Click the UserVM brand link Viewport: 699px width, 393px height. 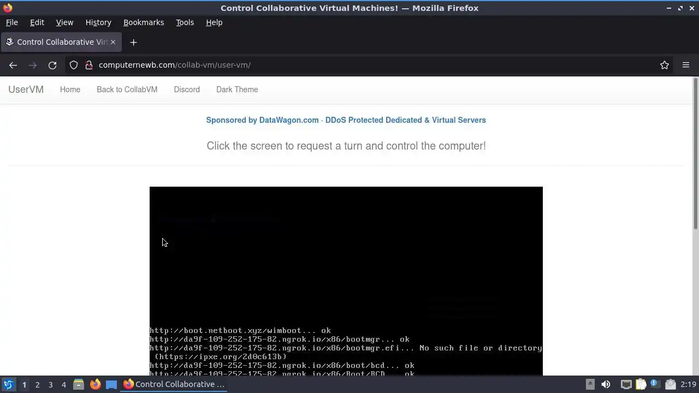pos(26,90)
